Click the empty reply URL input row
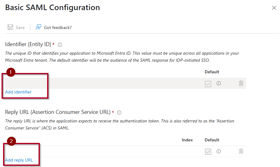This screenshot has height=167, width=280. [x=91, y=151]
